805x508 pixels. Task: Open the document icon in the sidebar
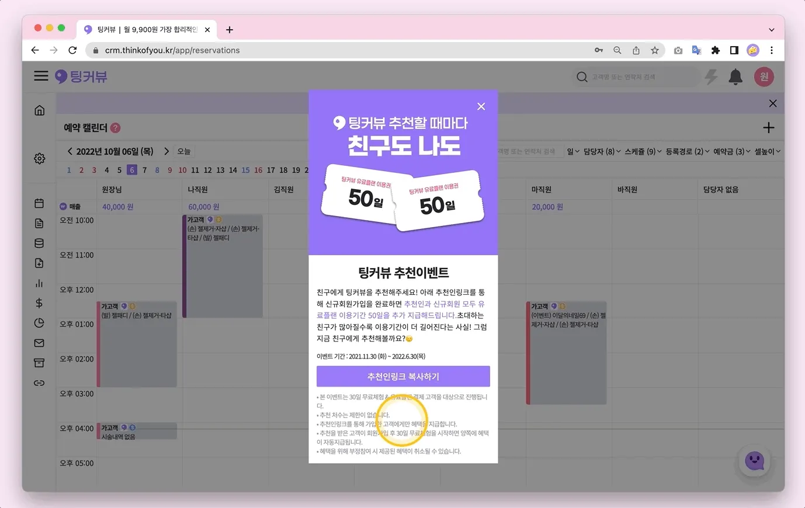click(39, 223)
